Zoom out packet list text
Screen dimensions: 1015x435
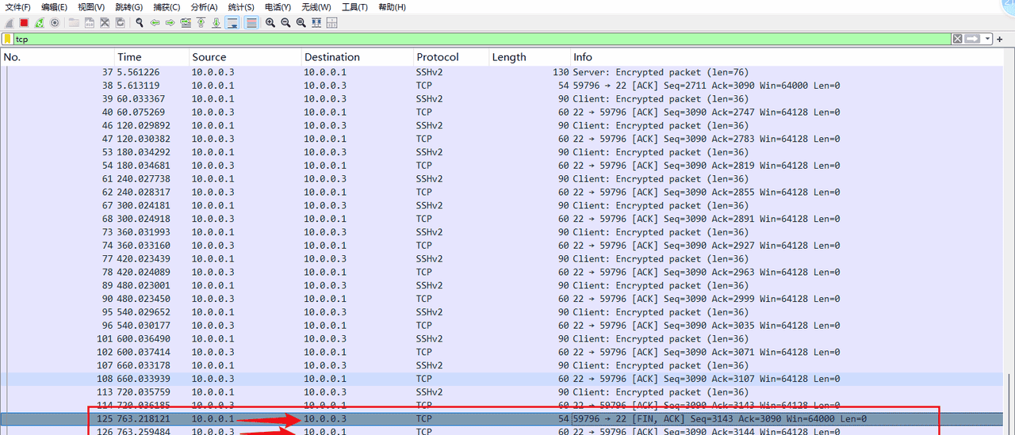tap(285, 23)
